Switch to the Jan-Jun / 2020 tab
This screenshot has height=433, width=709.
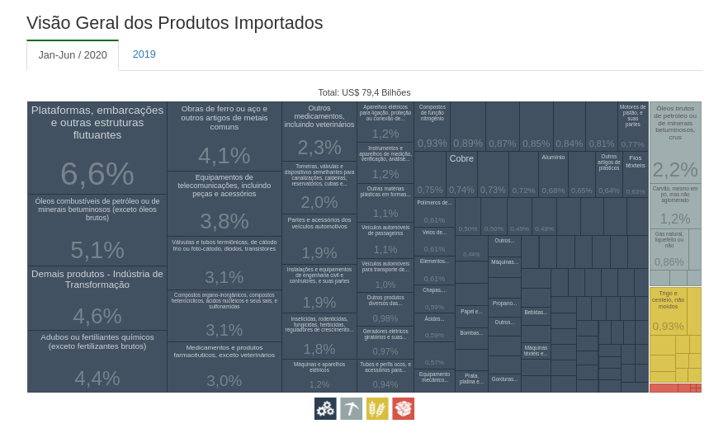pos(73,55)
